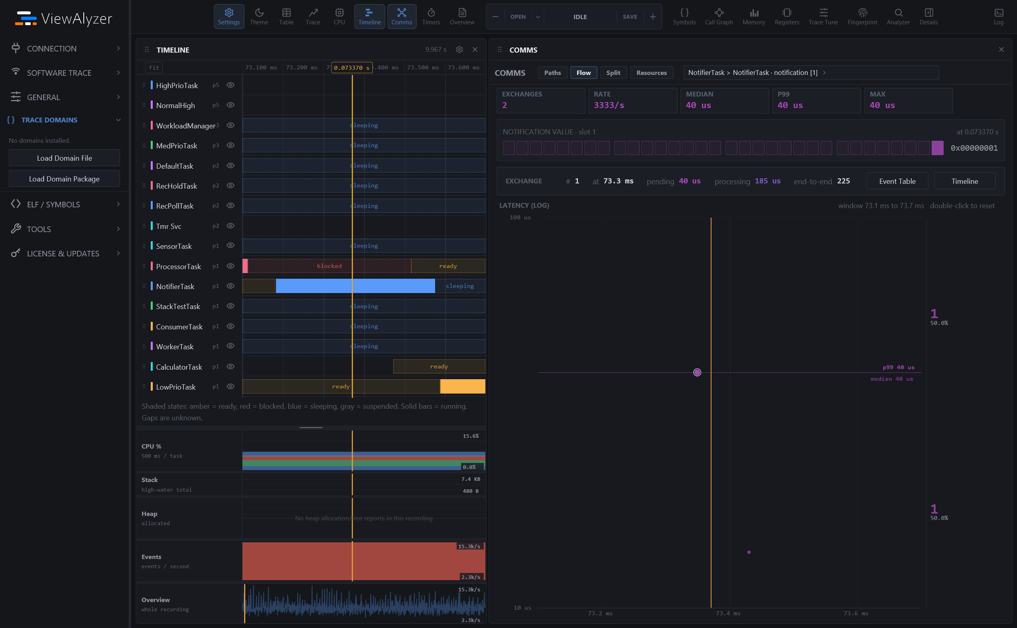
Task: Expand the CONNECTION sidebar section
Action: 64,49
